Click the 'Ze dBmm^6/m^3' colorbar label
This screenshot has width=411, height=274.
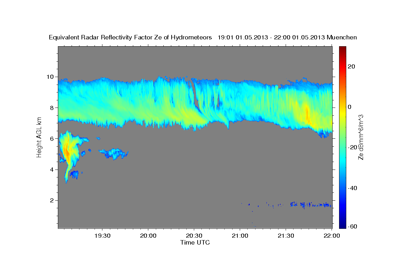360,137
